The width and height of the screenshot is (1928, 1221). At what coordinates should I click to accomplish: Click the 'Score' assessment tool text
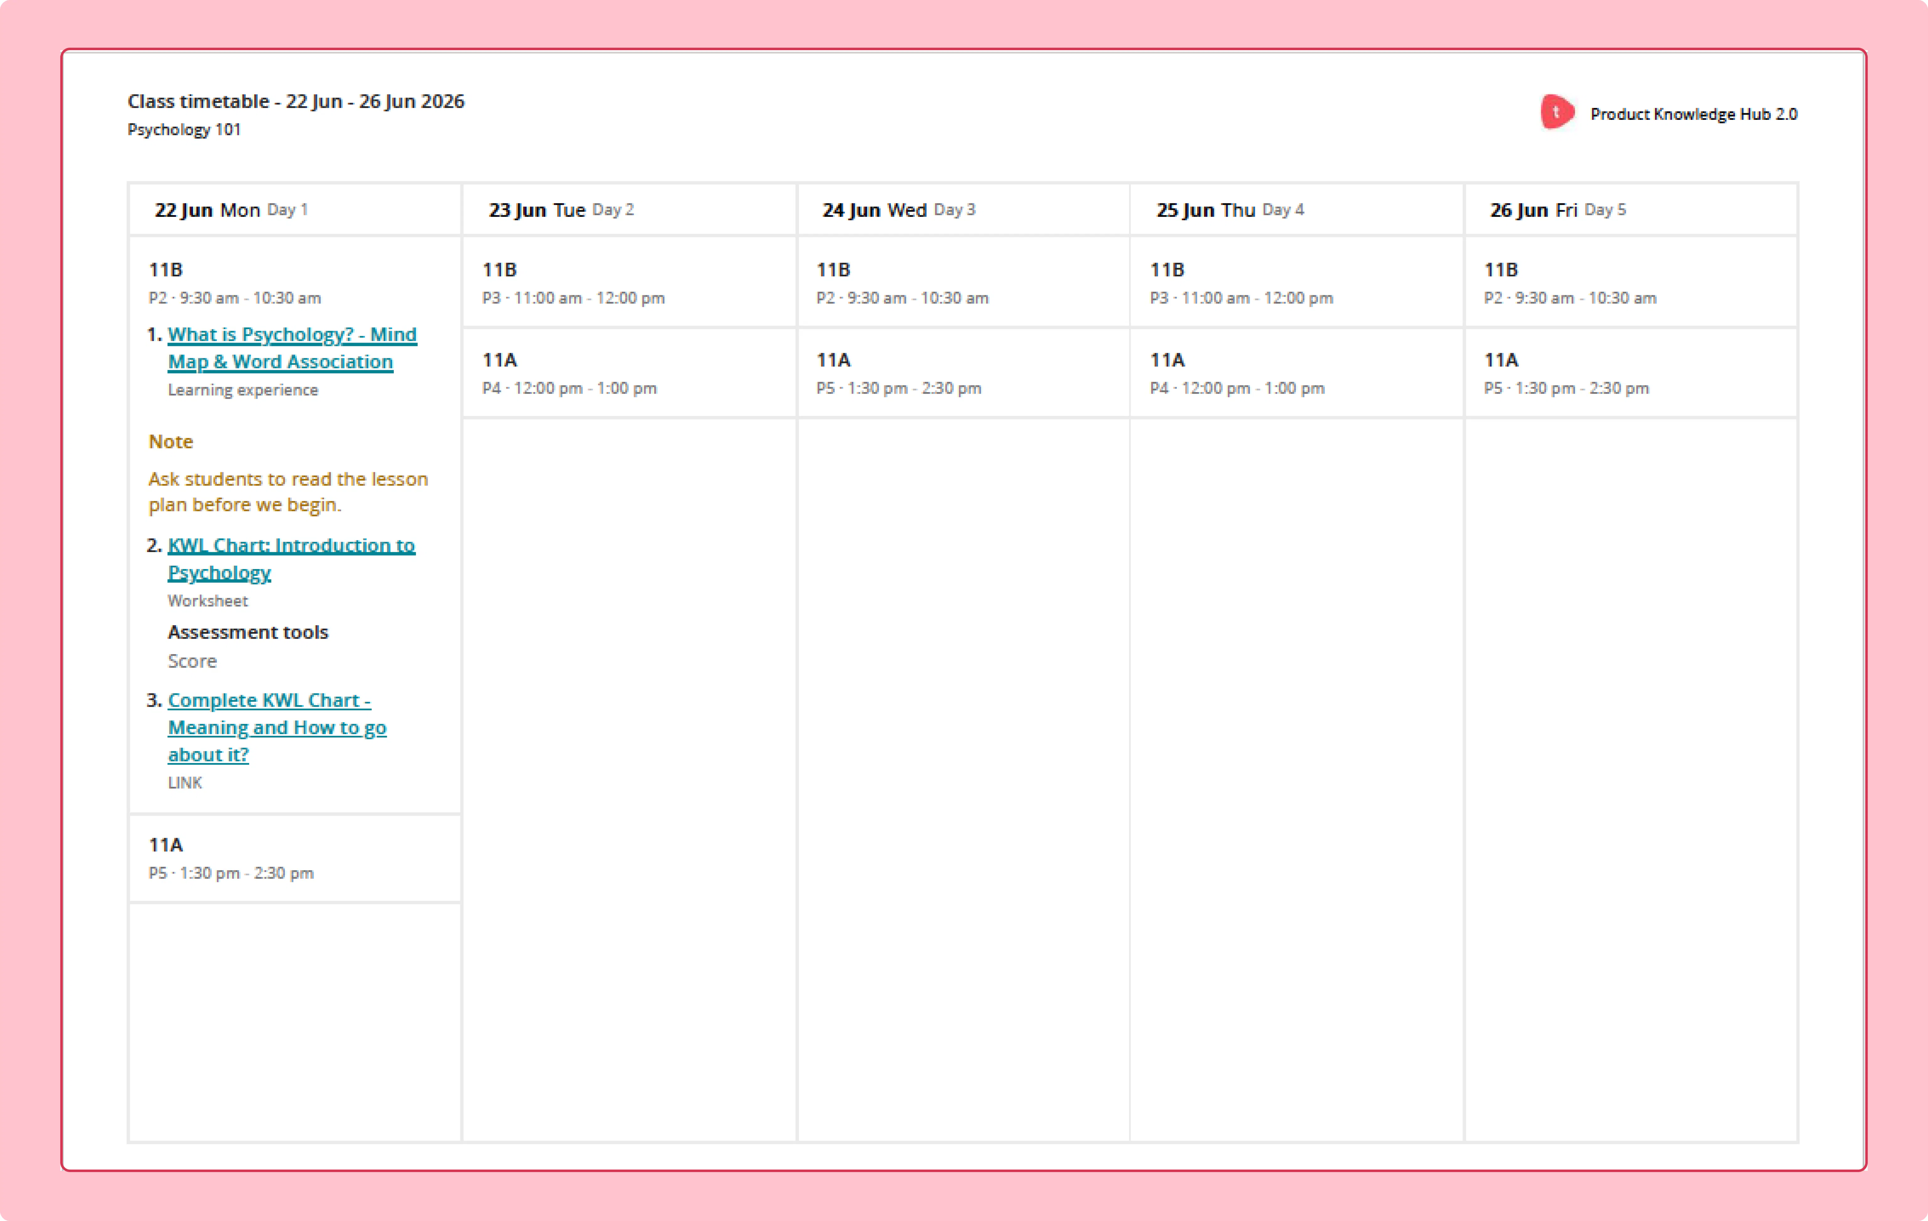(192, 661)
